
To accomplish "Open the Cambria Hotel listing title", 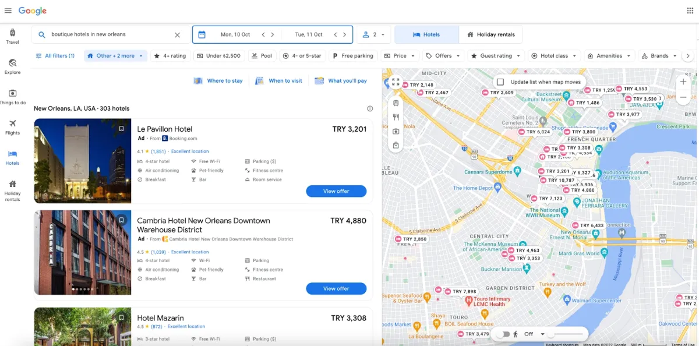I will tap(203, 225).
